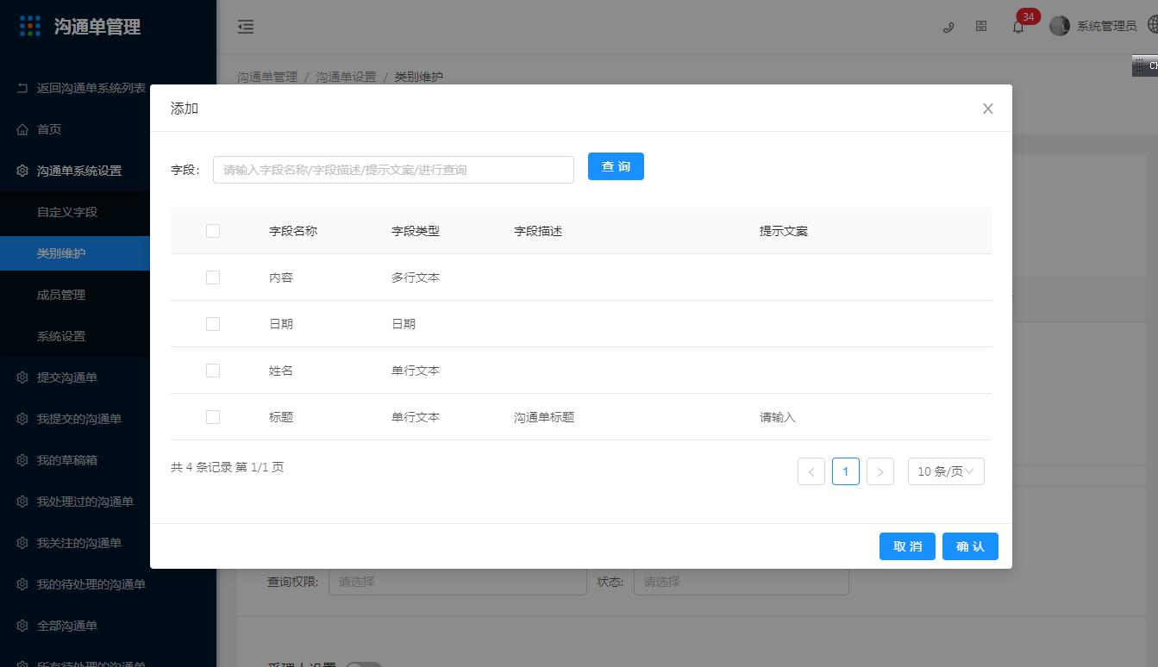Image resolution: width=1158 pixels, height=667 pixels.
Task: Go to next page arrow
Action: pos(880,471)
